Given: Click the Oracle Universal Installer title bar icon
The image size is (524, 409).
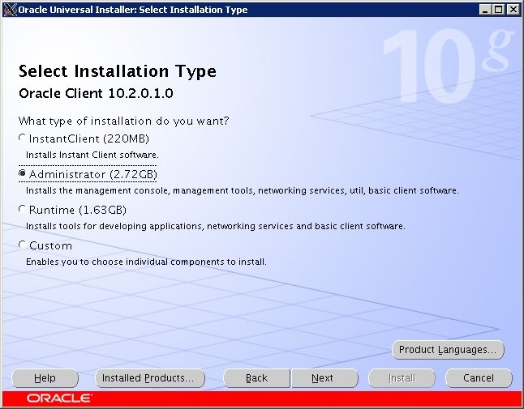Looking at the screenshot, I should (9, 10).
